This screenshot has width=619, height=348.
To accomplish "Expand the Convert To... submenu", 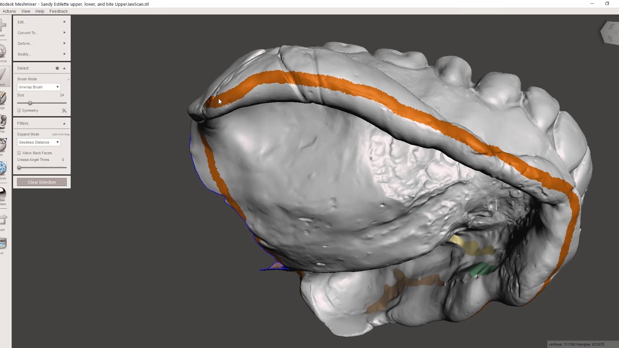I will coord(42,33).
